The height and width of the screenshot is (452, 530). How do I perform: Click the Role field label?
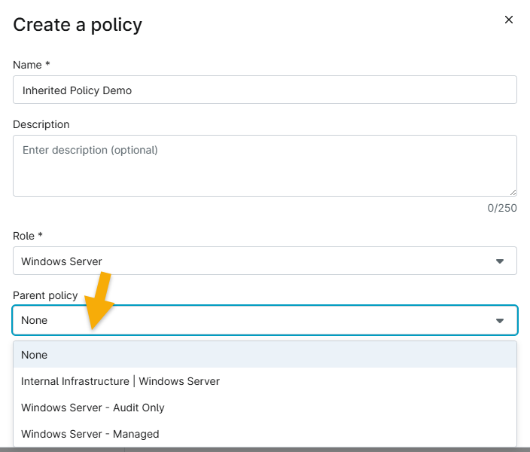(27, 236)
